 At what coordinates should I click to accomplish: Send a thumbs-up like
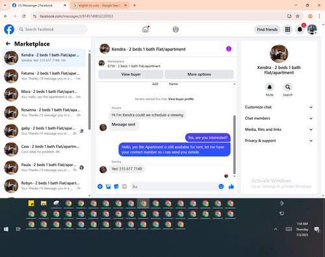231,186
